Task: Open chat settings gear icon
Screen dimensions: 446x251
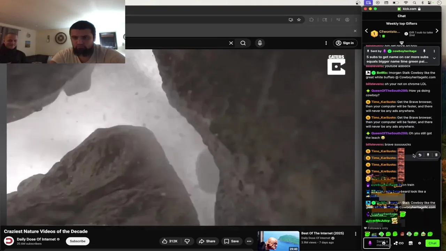Action: [420, 243]
